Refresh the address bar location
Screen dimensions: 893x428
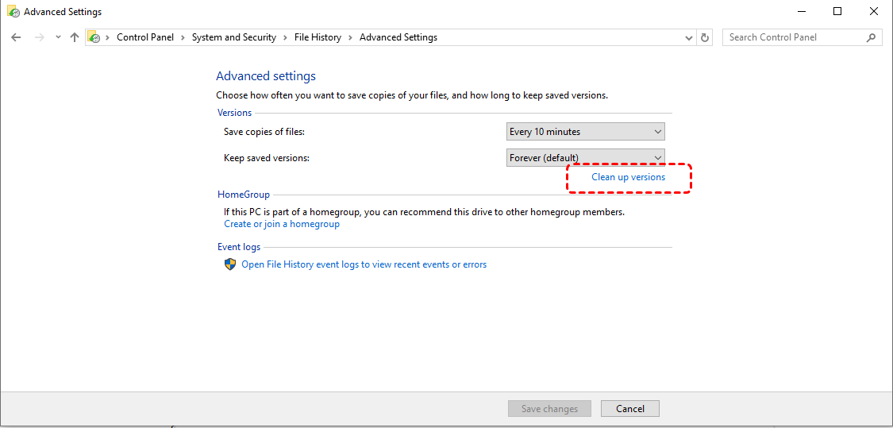coord(705,37)
